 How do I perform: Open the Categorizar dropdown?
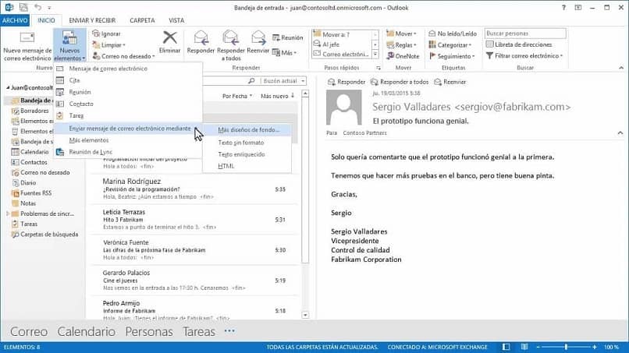tap(450, 45)
